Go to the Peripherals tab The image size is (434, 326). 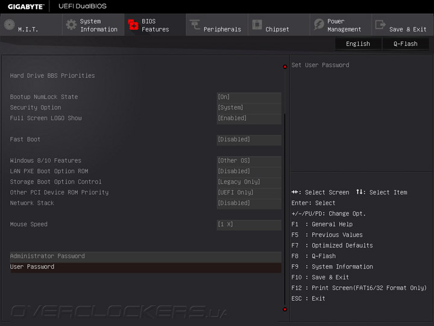coord(217,25)
